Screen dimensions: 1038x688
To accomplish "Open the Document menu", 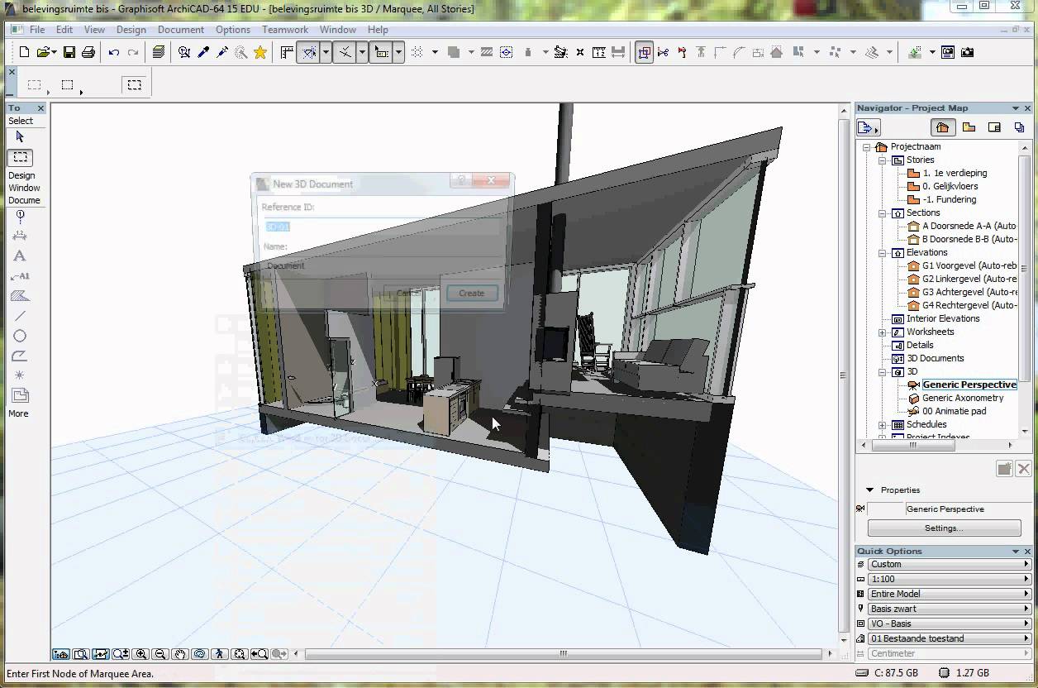I will pyautogui.click(x=181, y=30).
